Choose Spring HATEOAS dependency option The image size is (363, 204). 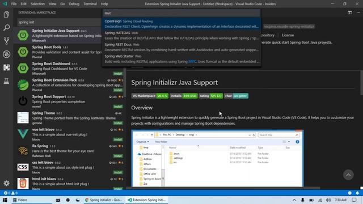[x=181, y=36]
